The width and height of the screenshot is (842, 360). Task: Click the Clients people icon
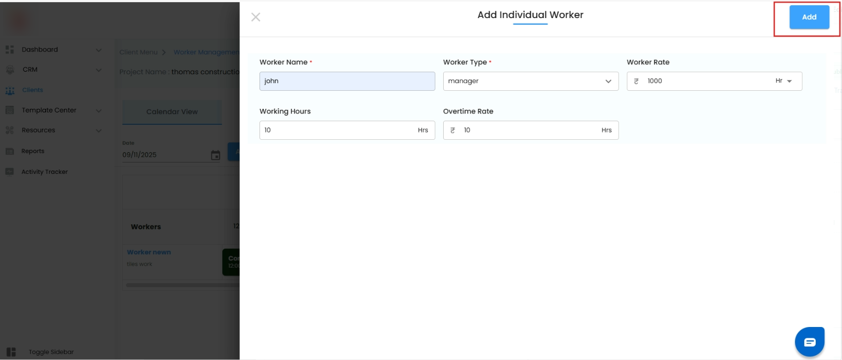(x=9, y=90)
